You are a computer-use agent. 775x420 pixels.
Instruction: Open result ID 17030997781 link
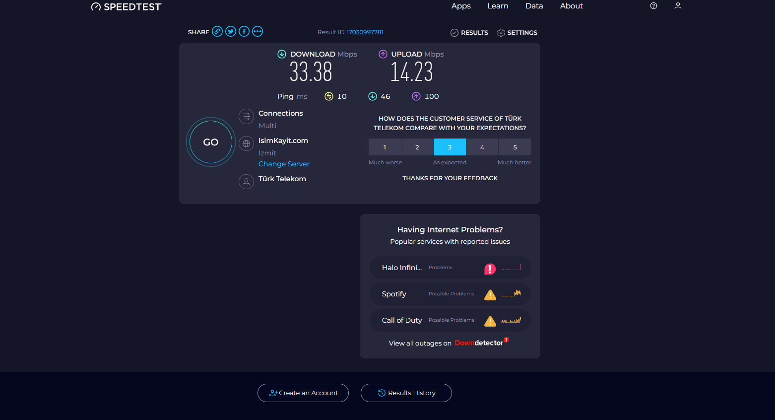click(365, 32)
